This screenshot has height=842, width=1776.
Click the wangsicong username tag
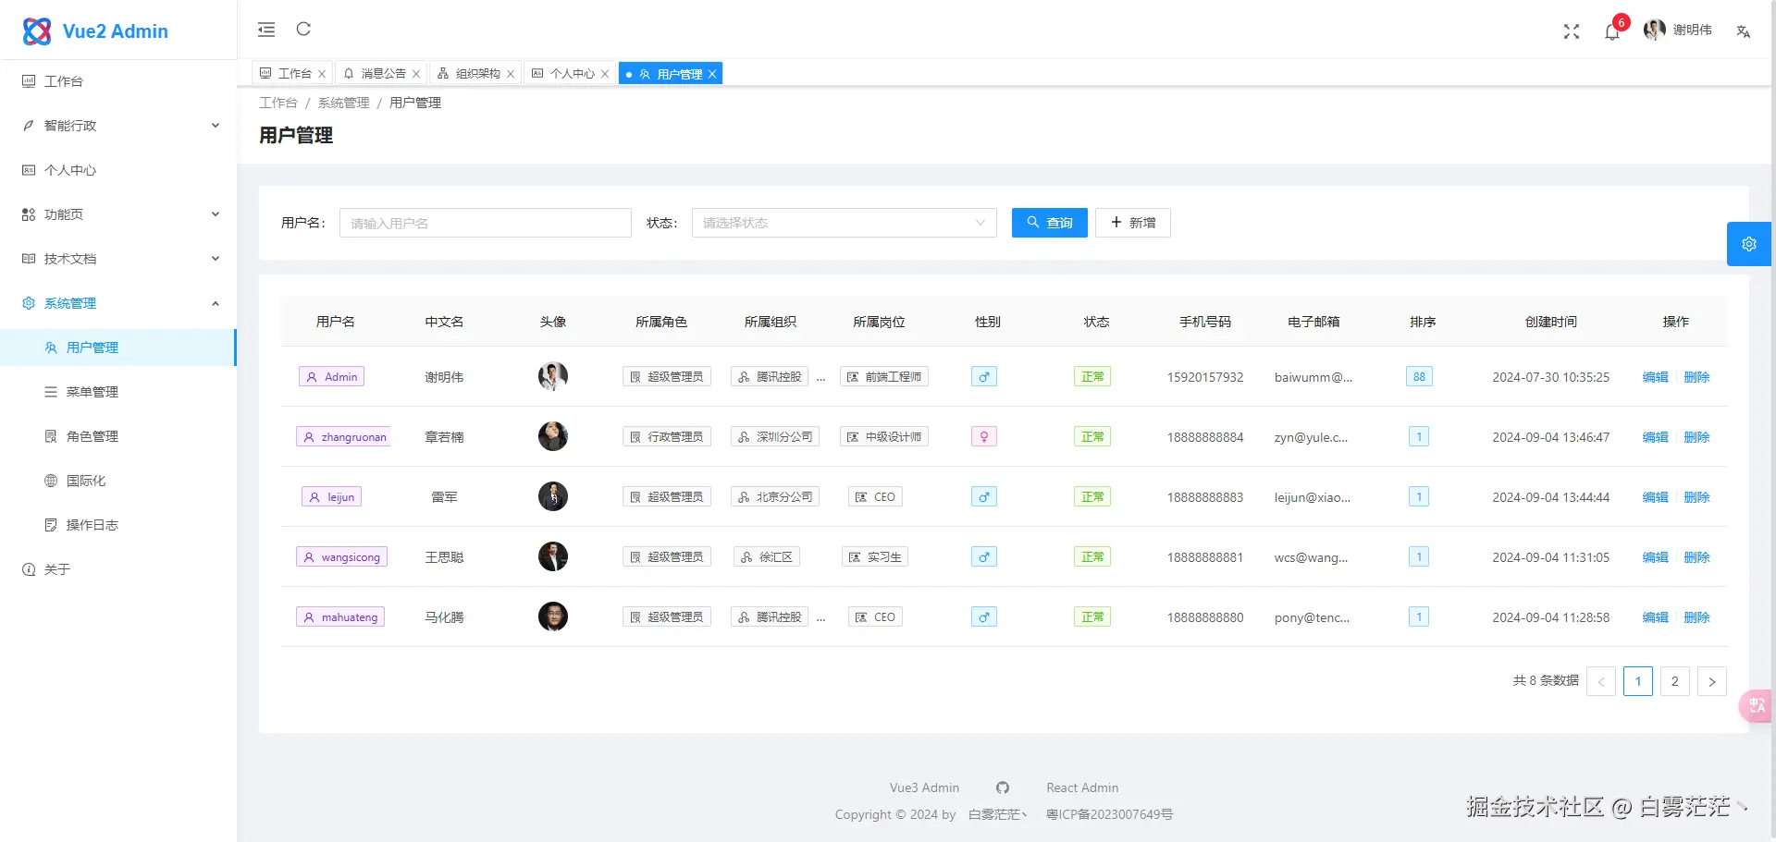point(341,557)
